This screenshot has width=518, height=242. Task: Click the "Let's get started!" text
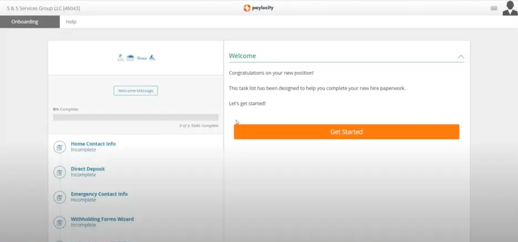(x=247, y=104)
